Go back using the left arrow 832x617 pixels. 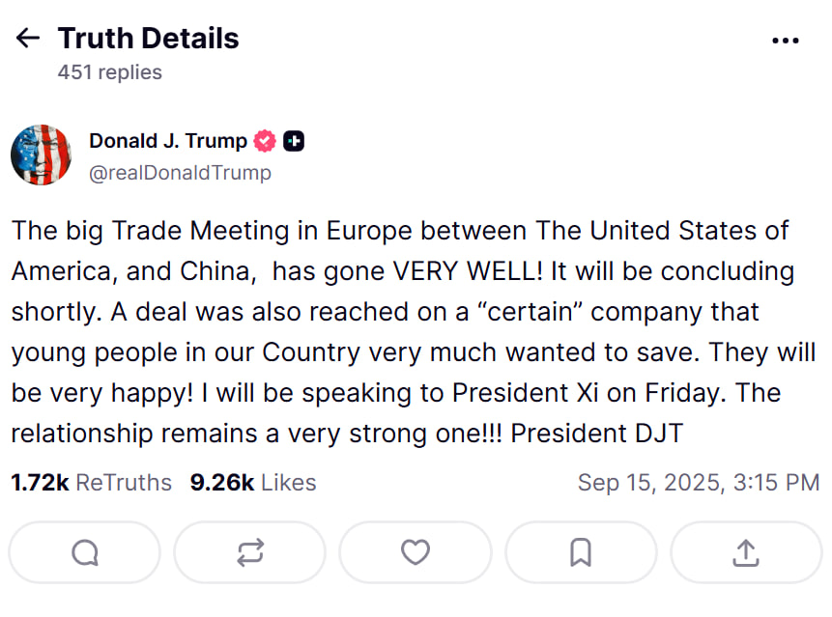pos(28,39)
